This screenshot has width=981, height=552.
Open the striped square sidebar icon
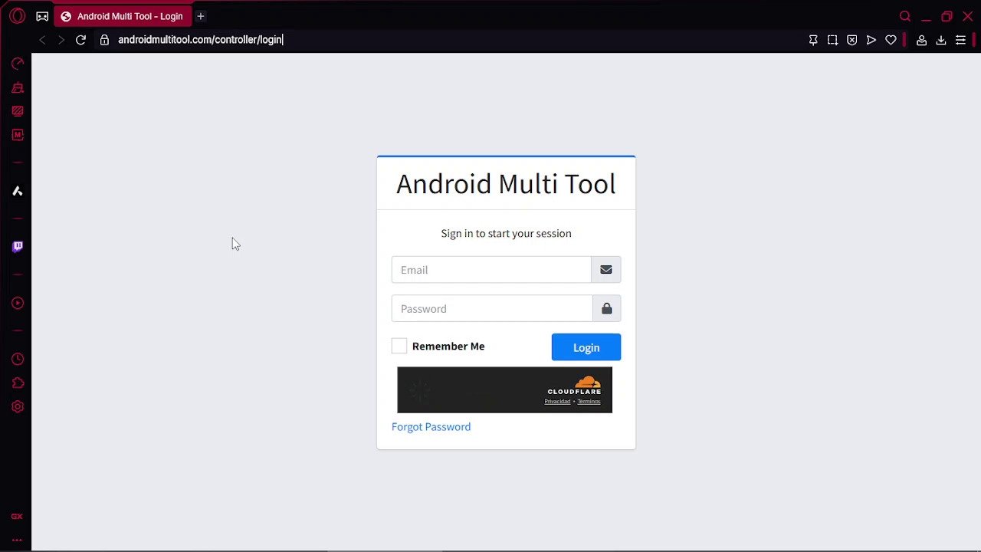(17, 111)
